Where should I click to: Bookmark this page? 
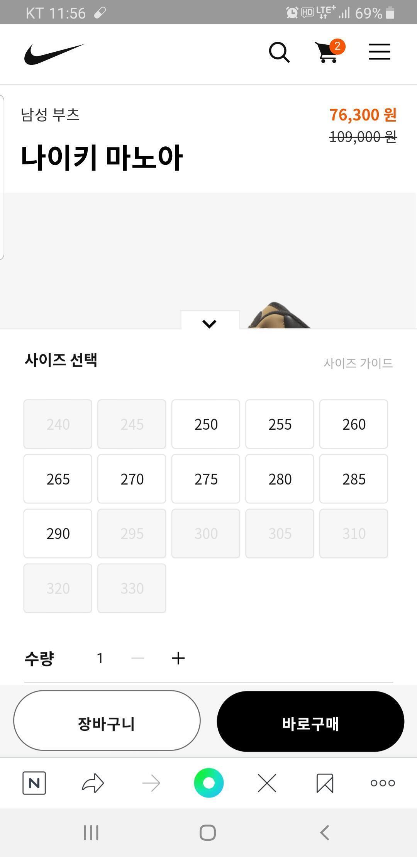325,783
